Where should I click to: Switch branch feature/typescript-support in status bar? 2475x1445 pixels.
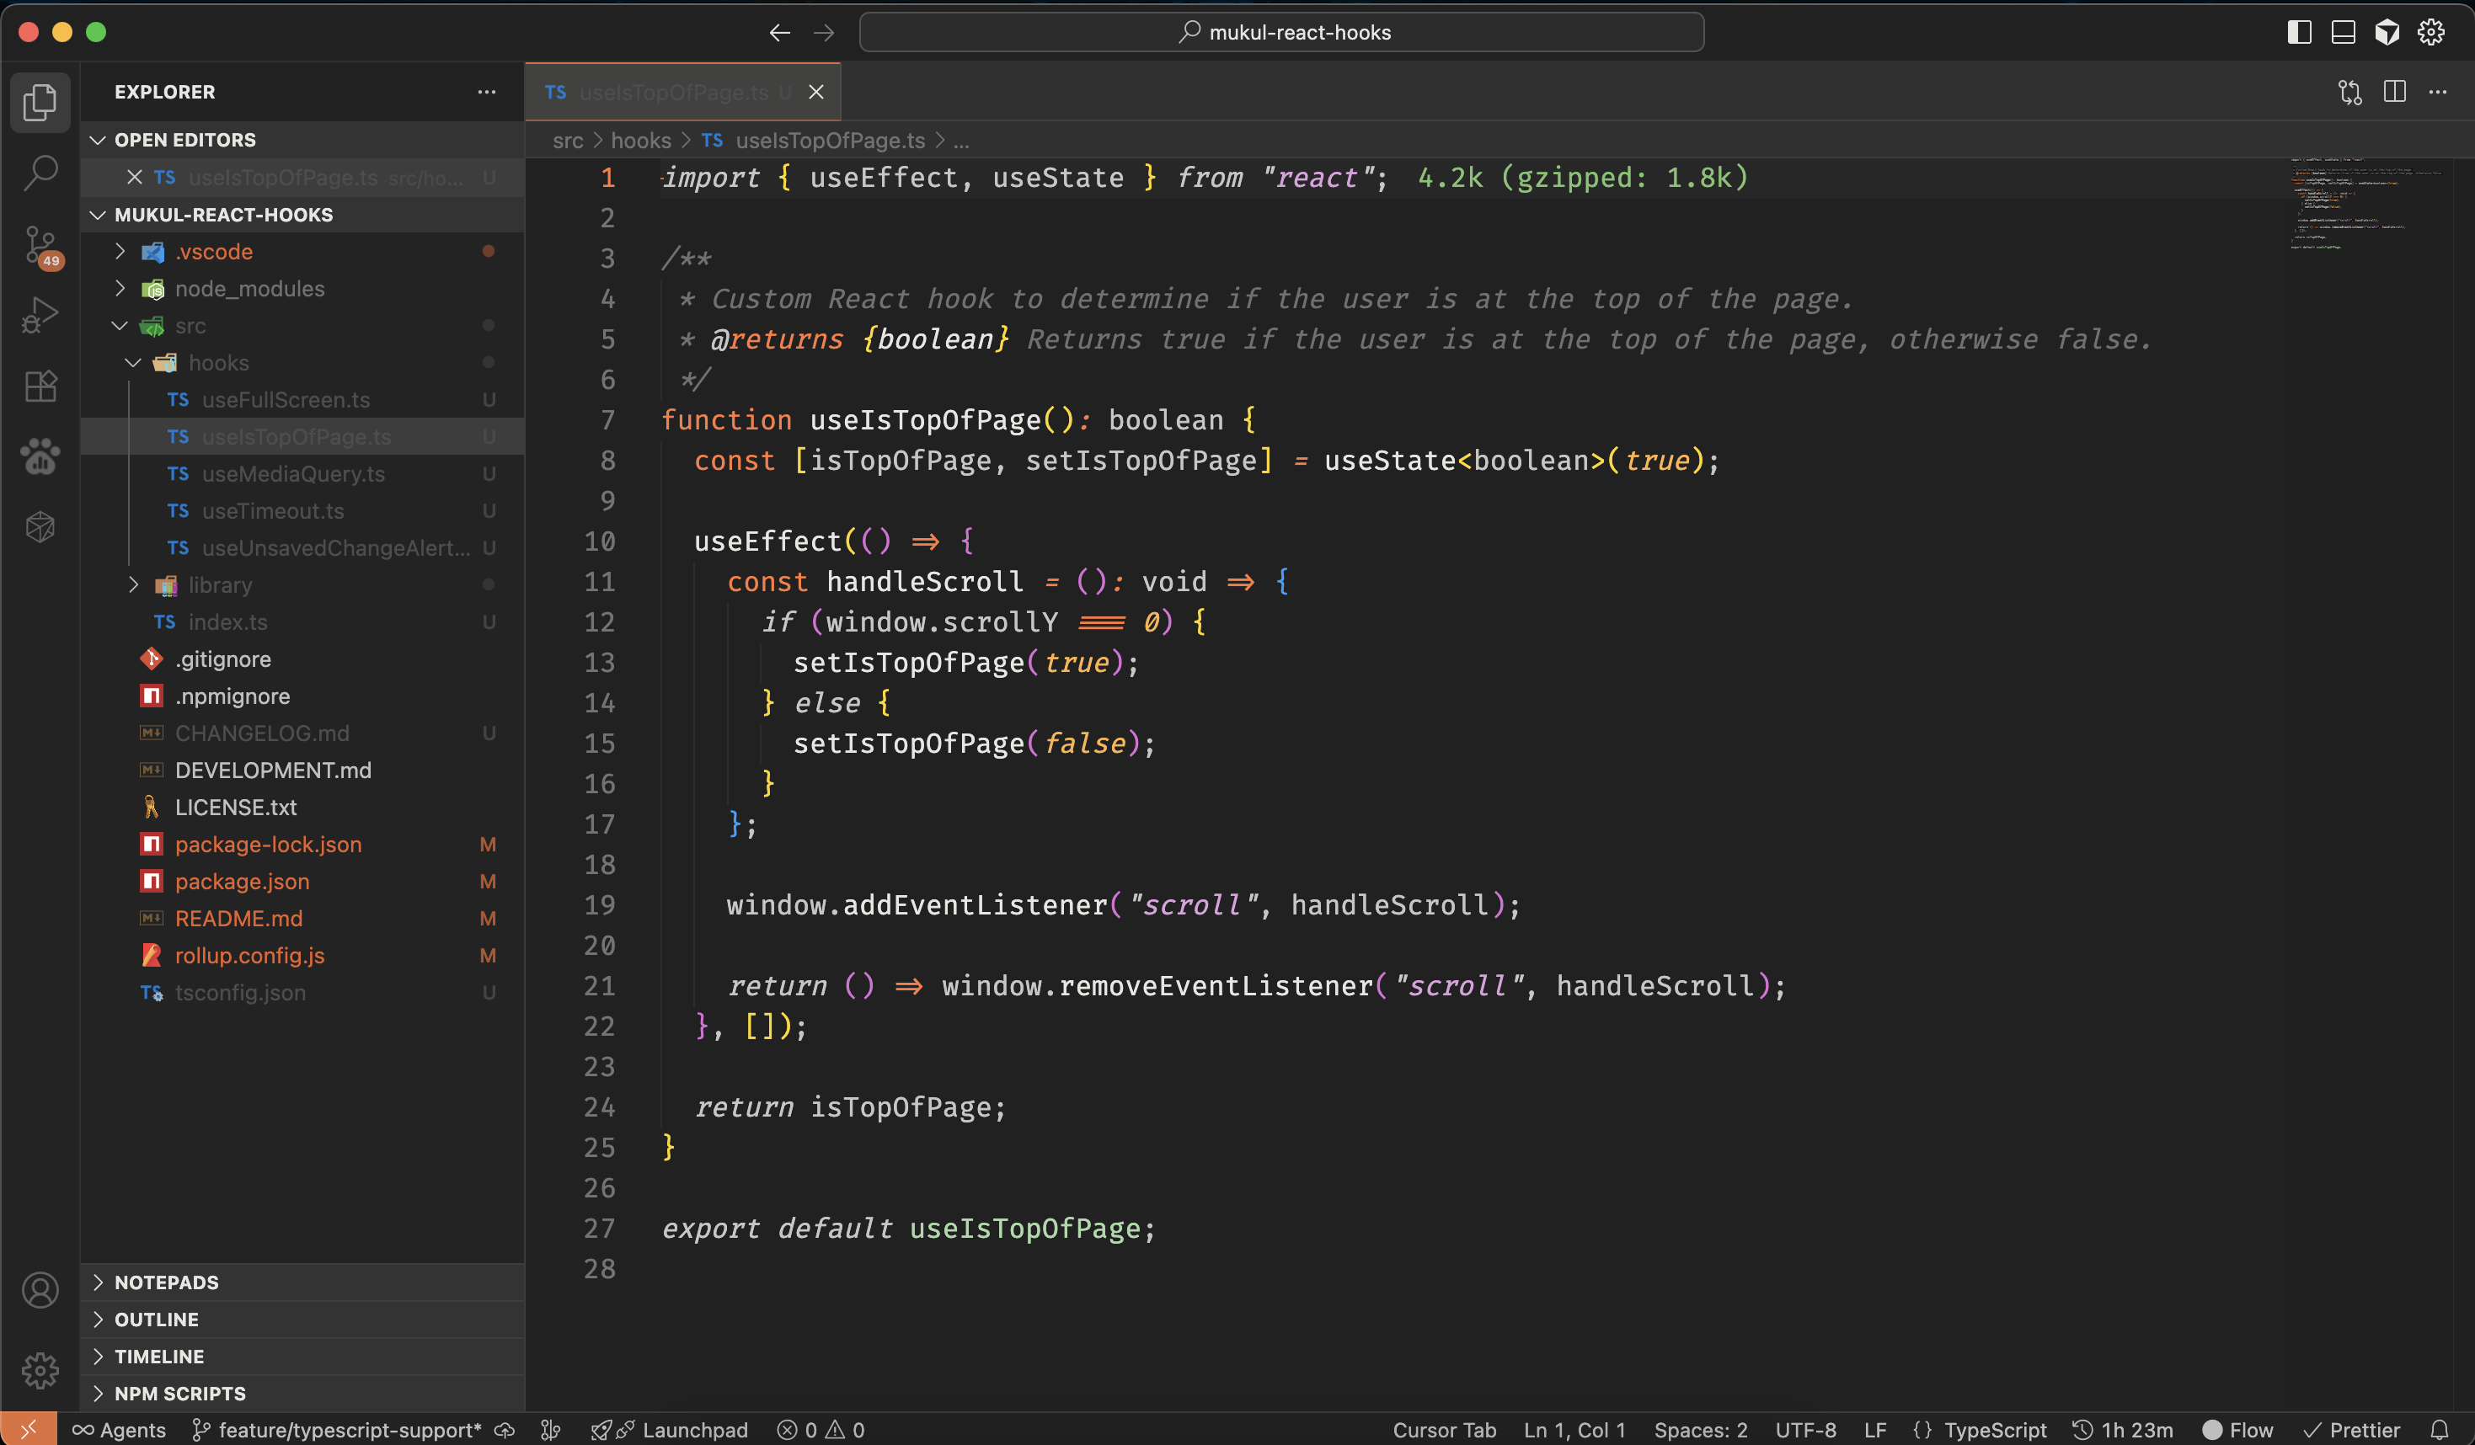337,1429
